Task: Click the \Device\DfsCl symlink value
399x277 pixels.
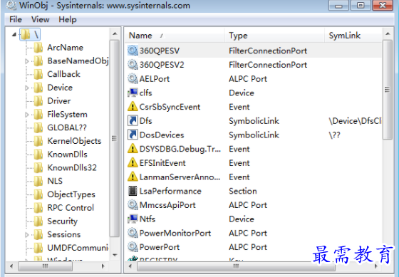Action: coord(355,121)
